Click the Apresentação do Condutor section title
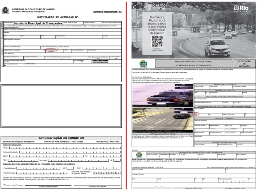The width and height of the screenshot is (261, 191). (61, 138)
